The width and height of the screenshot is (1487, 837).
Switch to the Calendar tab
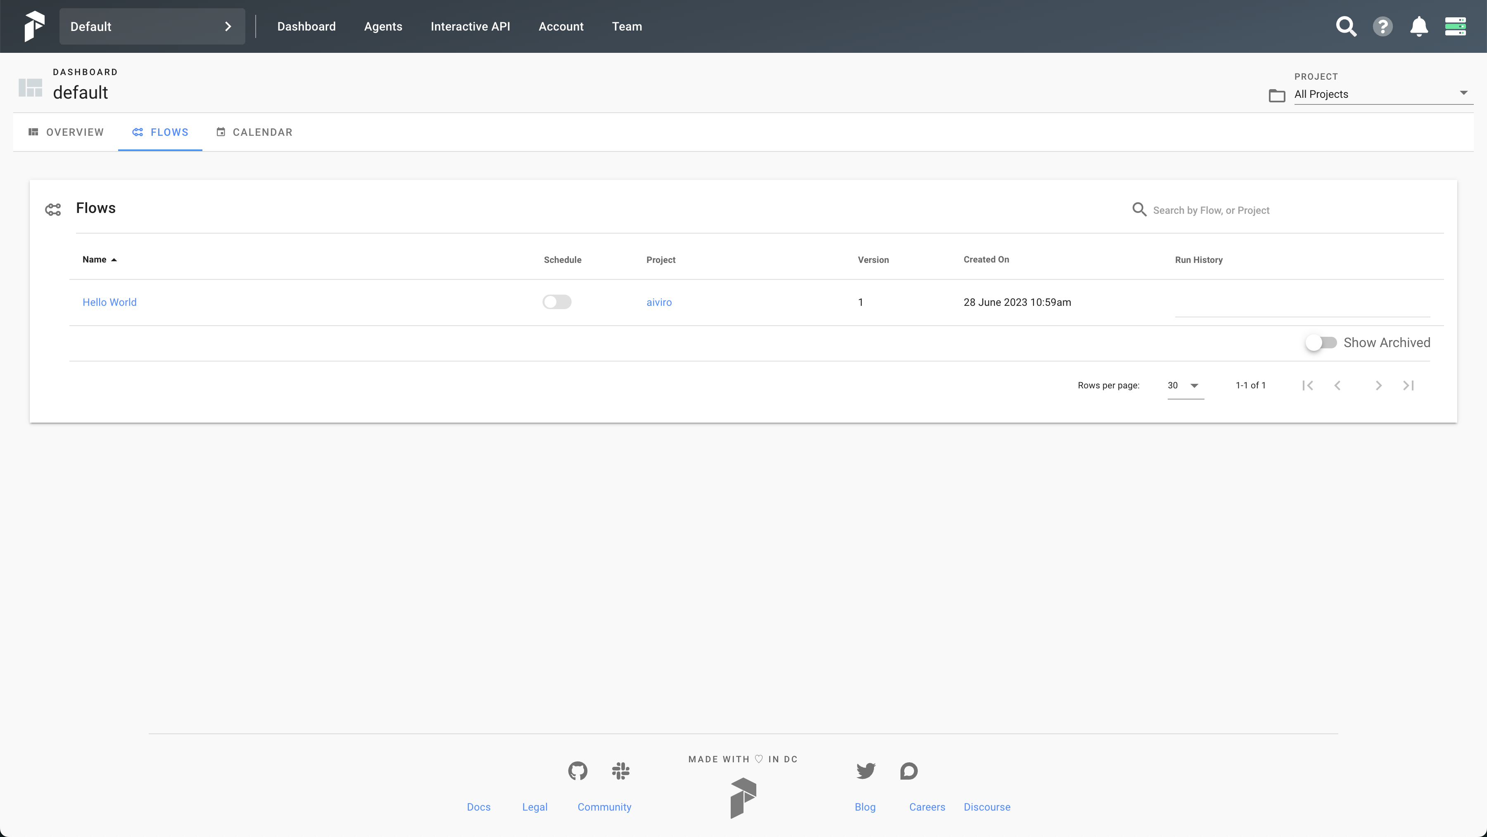pyautogui.click(x=254, y=132)
